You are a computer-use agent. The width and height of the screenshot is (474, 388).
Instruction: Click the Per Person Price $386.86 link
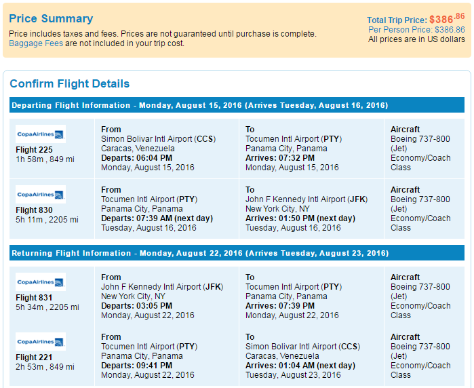point(416,30)
